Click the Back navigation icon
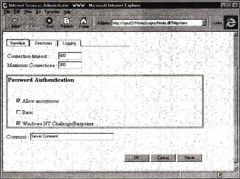This screenshot has width=240, height=179. point(15,21)
